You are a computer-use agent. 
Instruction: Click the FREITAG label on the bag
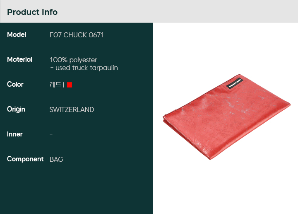click(x=235, y=83)
